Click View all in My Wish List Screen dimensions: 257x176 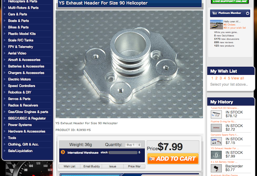[x=237, y=78]
